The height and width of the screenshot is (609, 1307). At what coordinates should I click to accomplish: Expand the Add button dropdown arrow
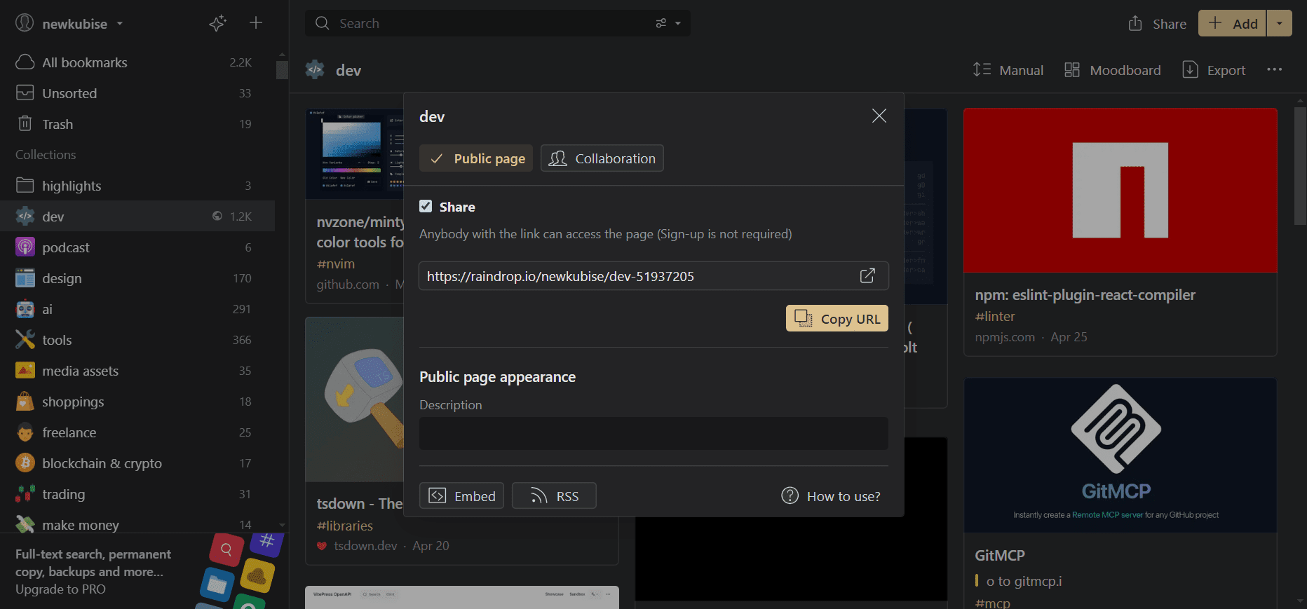tap(1280, 23)
